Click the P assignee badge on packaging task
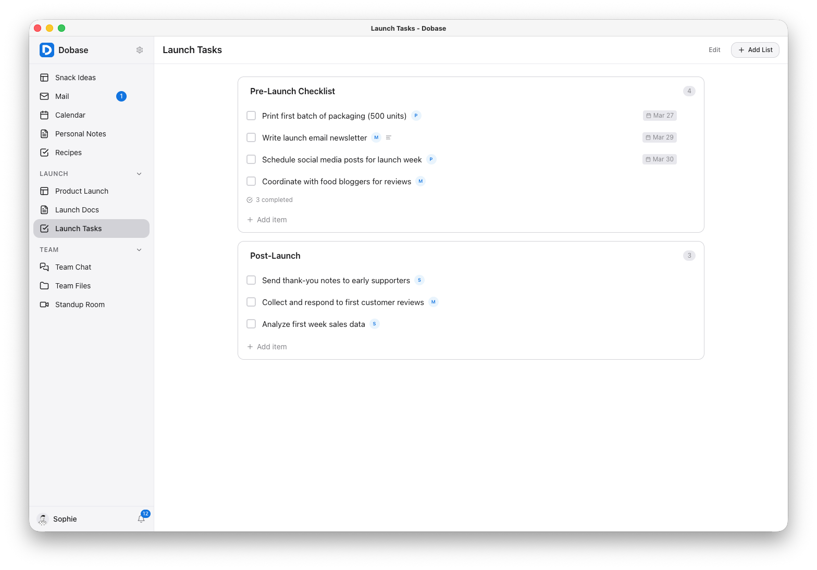817x570 pixels. [x=416, y=116]
